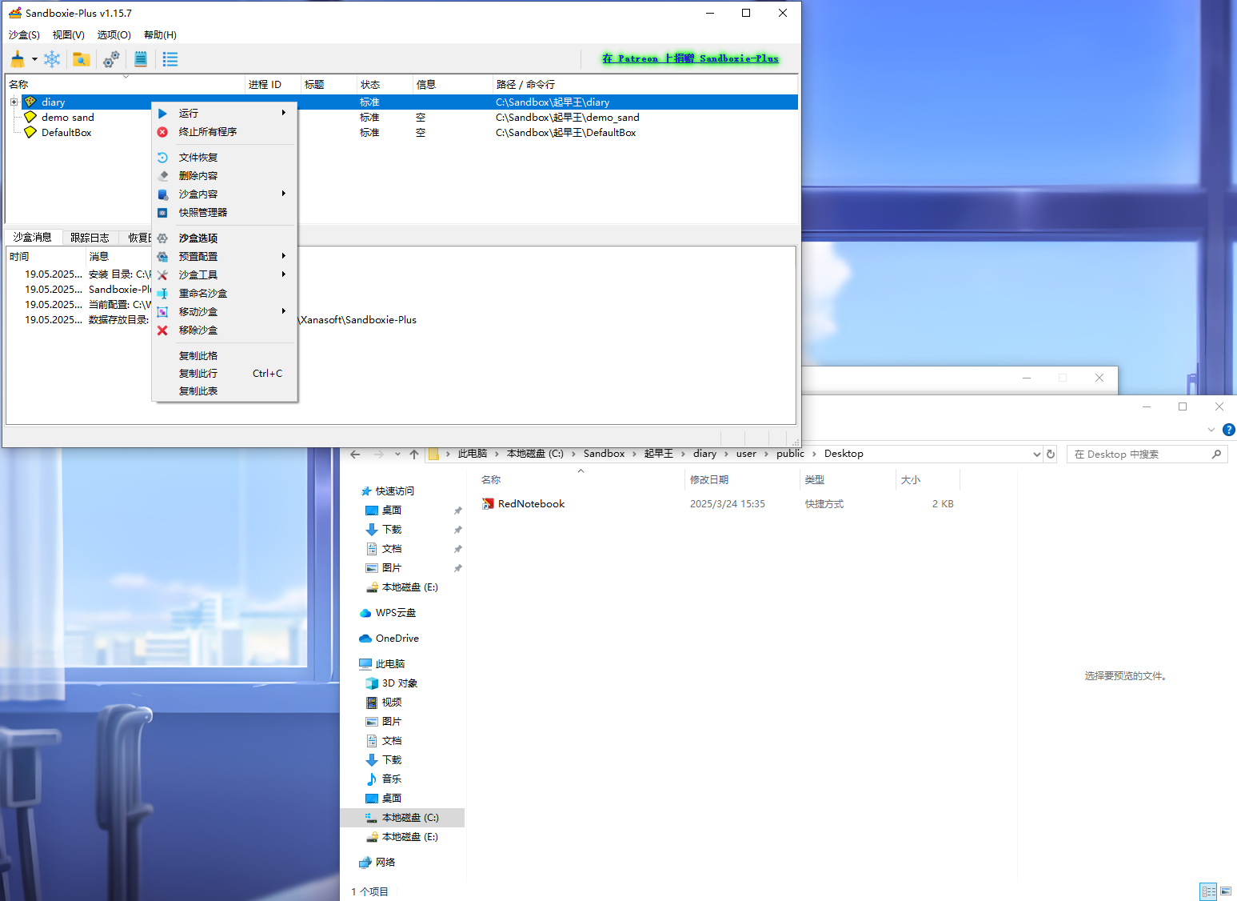Select the DefaultBox sandbox
This screenshot has width=1237, height=901.
click(x=66, y=133)
